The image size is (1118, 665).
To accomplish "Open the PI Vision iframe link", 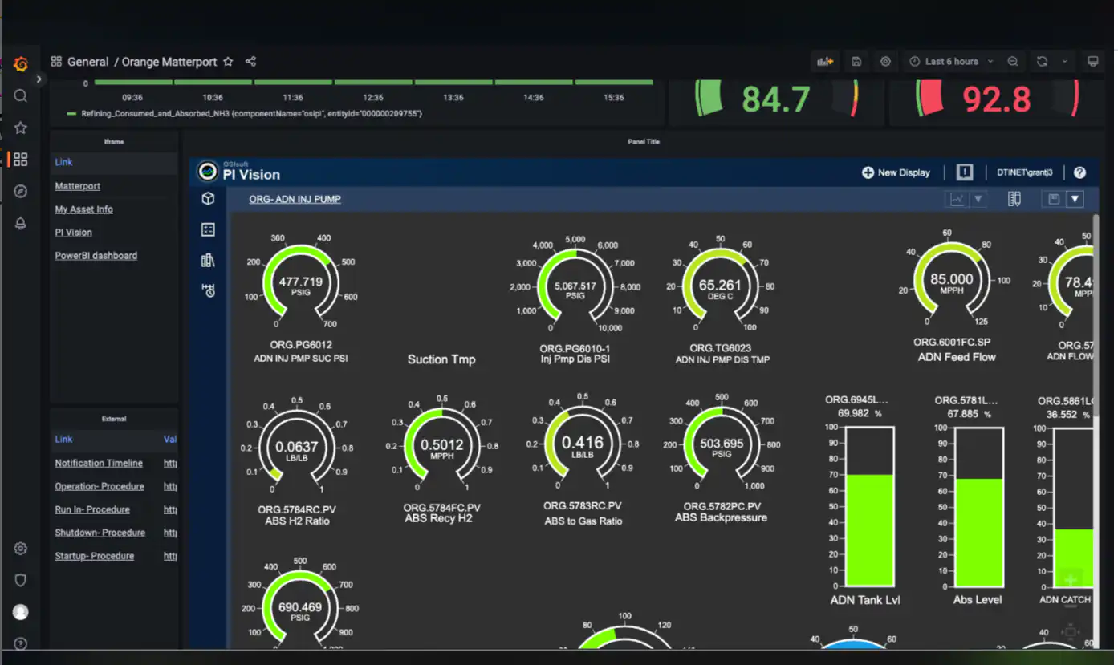I will point(73,233).
